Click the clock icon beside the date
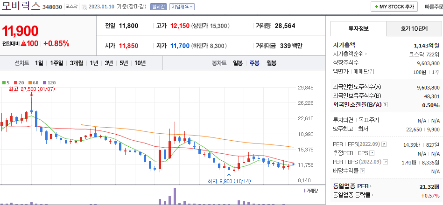Screen dimensions: 443x205 [x=84, y=7]
